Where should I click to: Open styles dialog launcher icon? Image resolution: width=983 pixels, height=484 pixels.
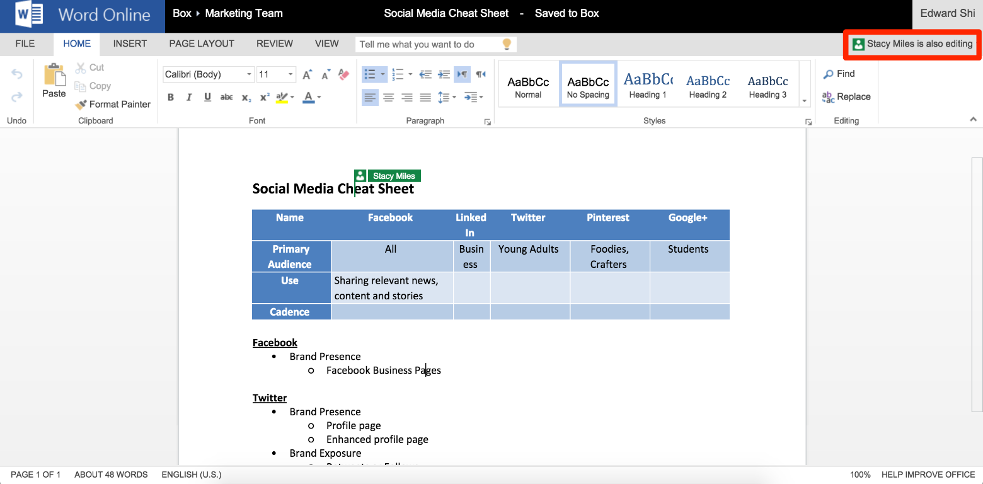pos(808,122)
